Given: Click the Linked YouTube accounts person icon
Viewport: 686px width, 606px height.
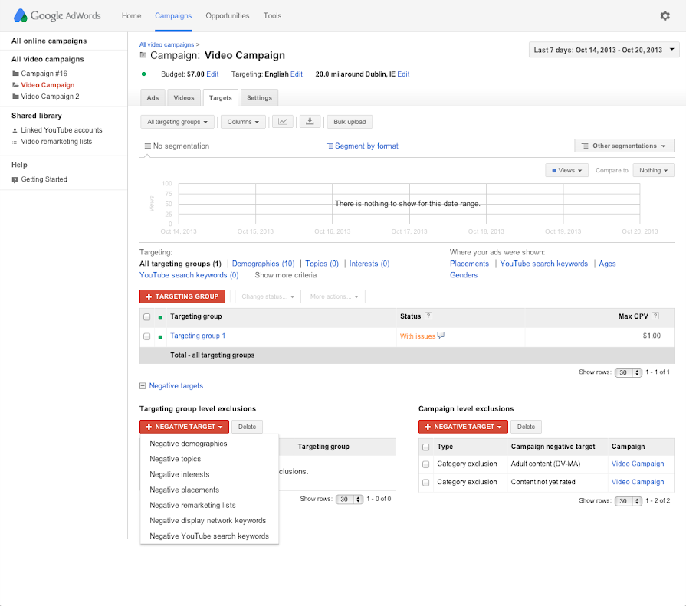Looking at the screenshot, I should [15, 130].
